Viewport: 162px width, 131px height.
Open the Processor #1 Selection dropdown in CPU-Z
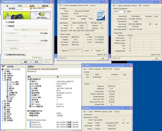tap(82, 51)
